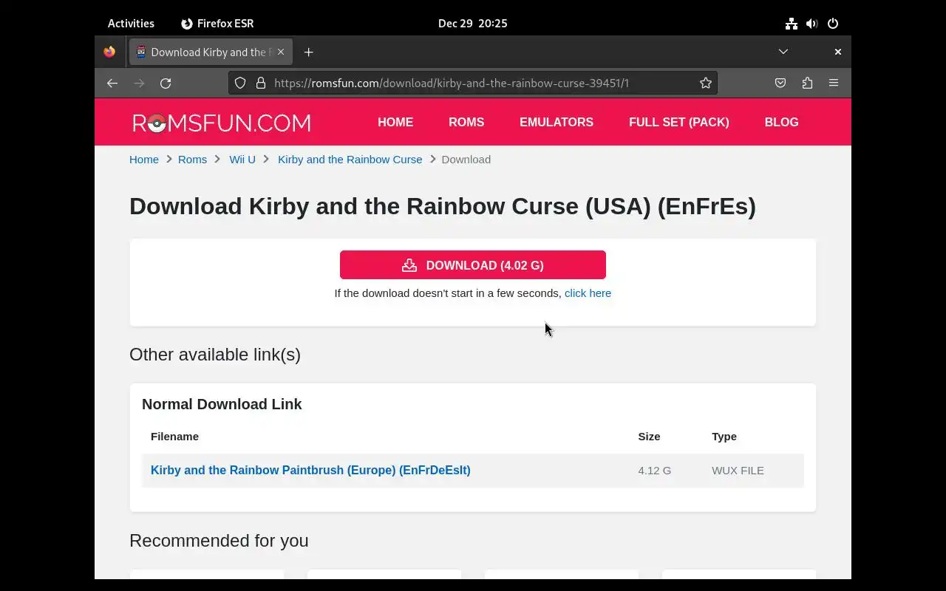Click the Normal Download Link heading
This screenshot has width=946, height=591.
pos(222,404)
